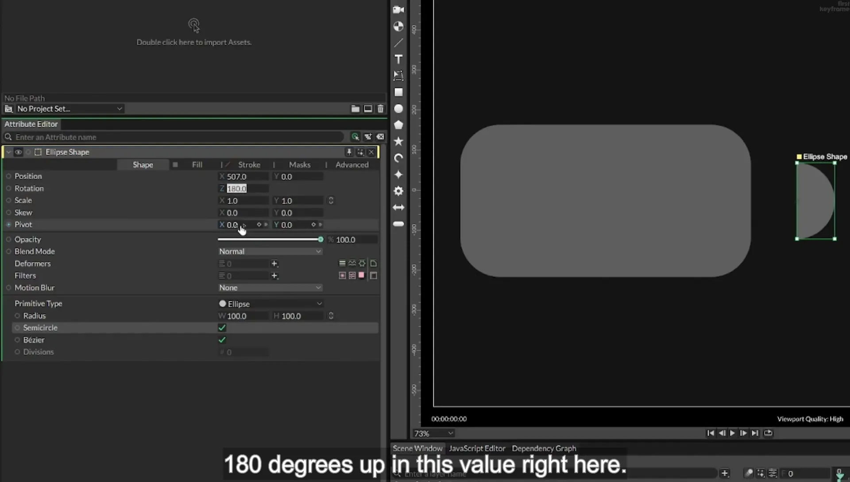
Task: Add a Deformer with the plus icon
Action: point(274,264)
